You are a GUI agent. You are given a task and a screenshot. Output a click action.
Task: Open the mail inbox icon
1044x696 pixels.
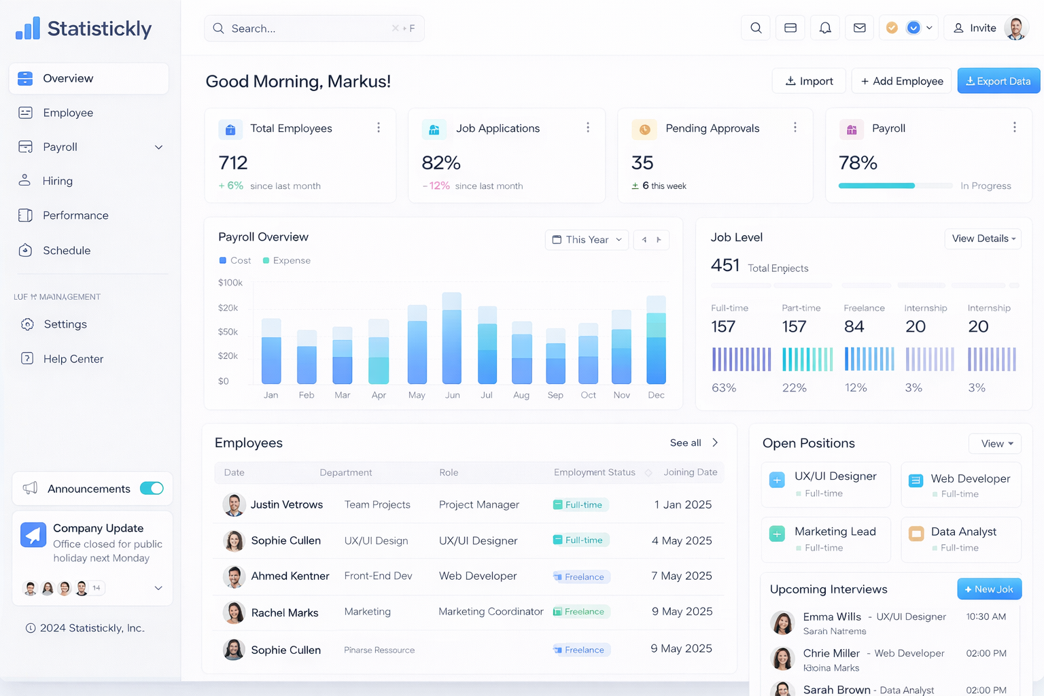[x=859, y=28]
